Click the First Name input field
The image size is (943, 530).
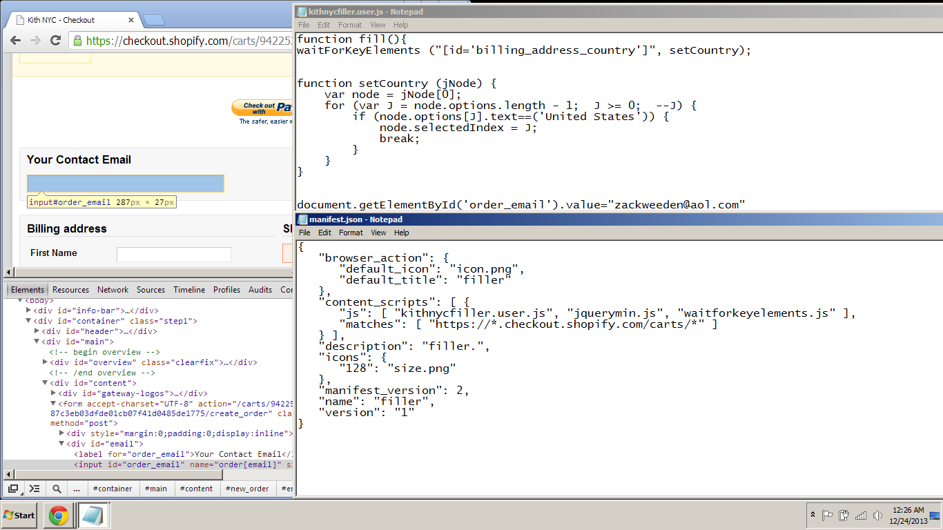[x=174, y=254]
